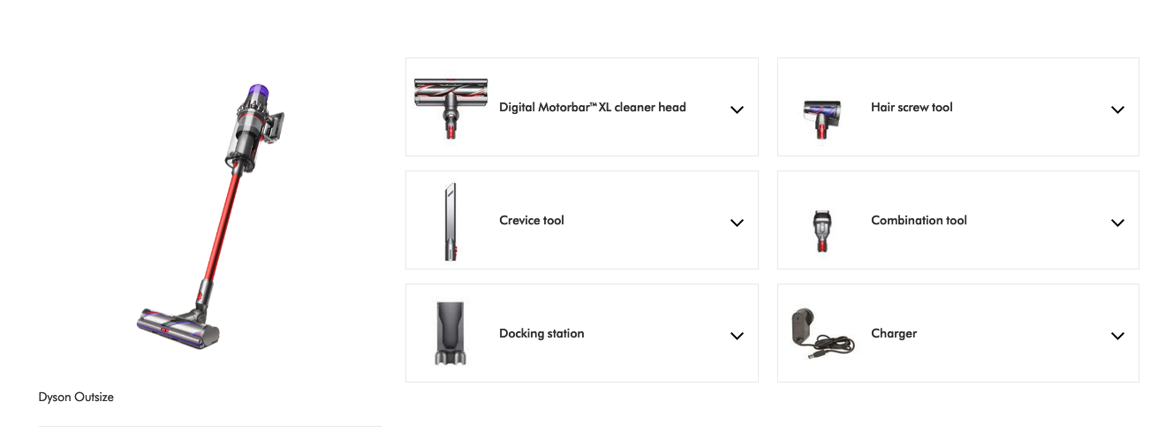Expand the Hair screw tool chevron
1173x440 pixels.
[x=1117, y=110]
